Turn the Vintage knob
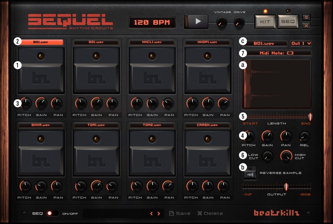 [x=222, y=22]
